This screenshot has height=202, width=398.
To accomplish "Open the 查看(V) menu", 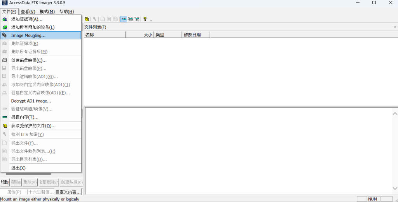I will [28, 12].
